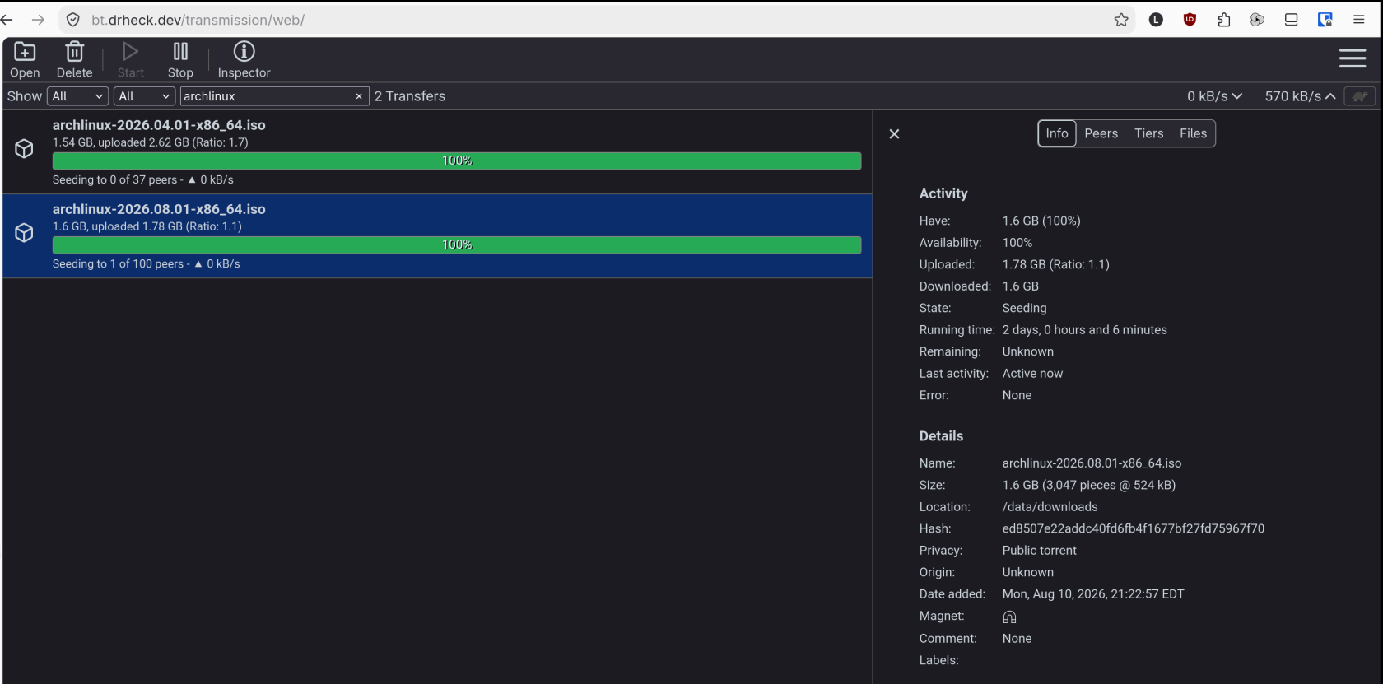1383x684 pixels.
Task: Close the inspector panel with the X
Action: 894,134
